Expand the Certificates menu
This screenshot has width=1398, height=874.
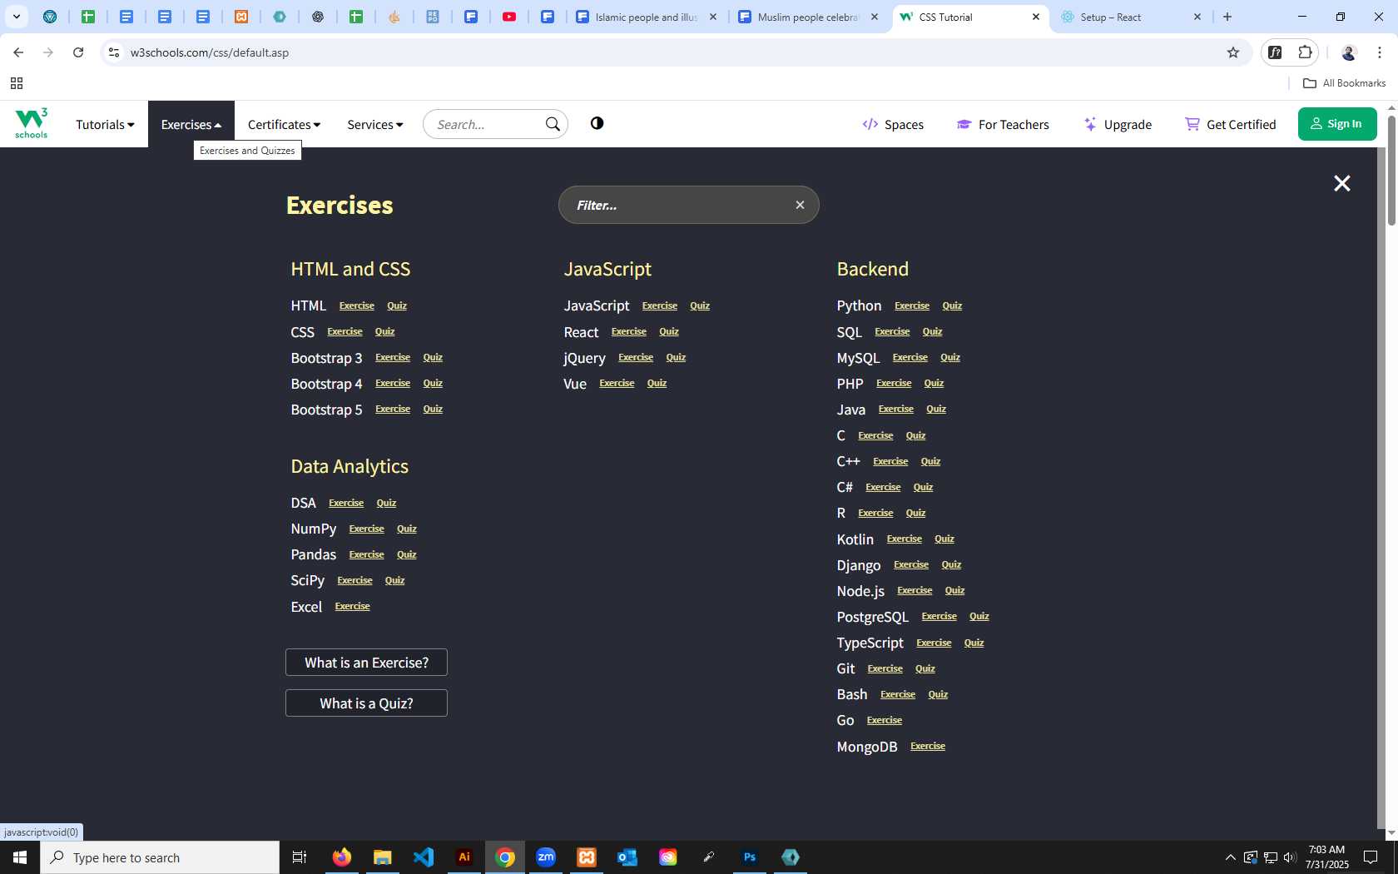tap(284, 124)
